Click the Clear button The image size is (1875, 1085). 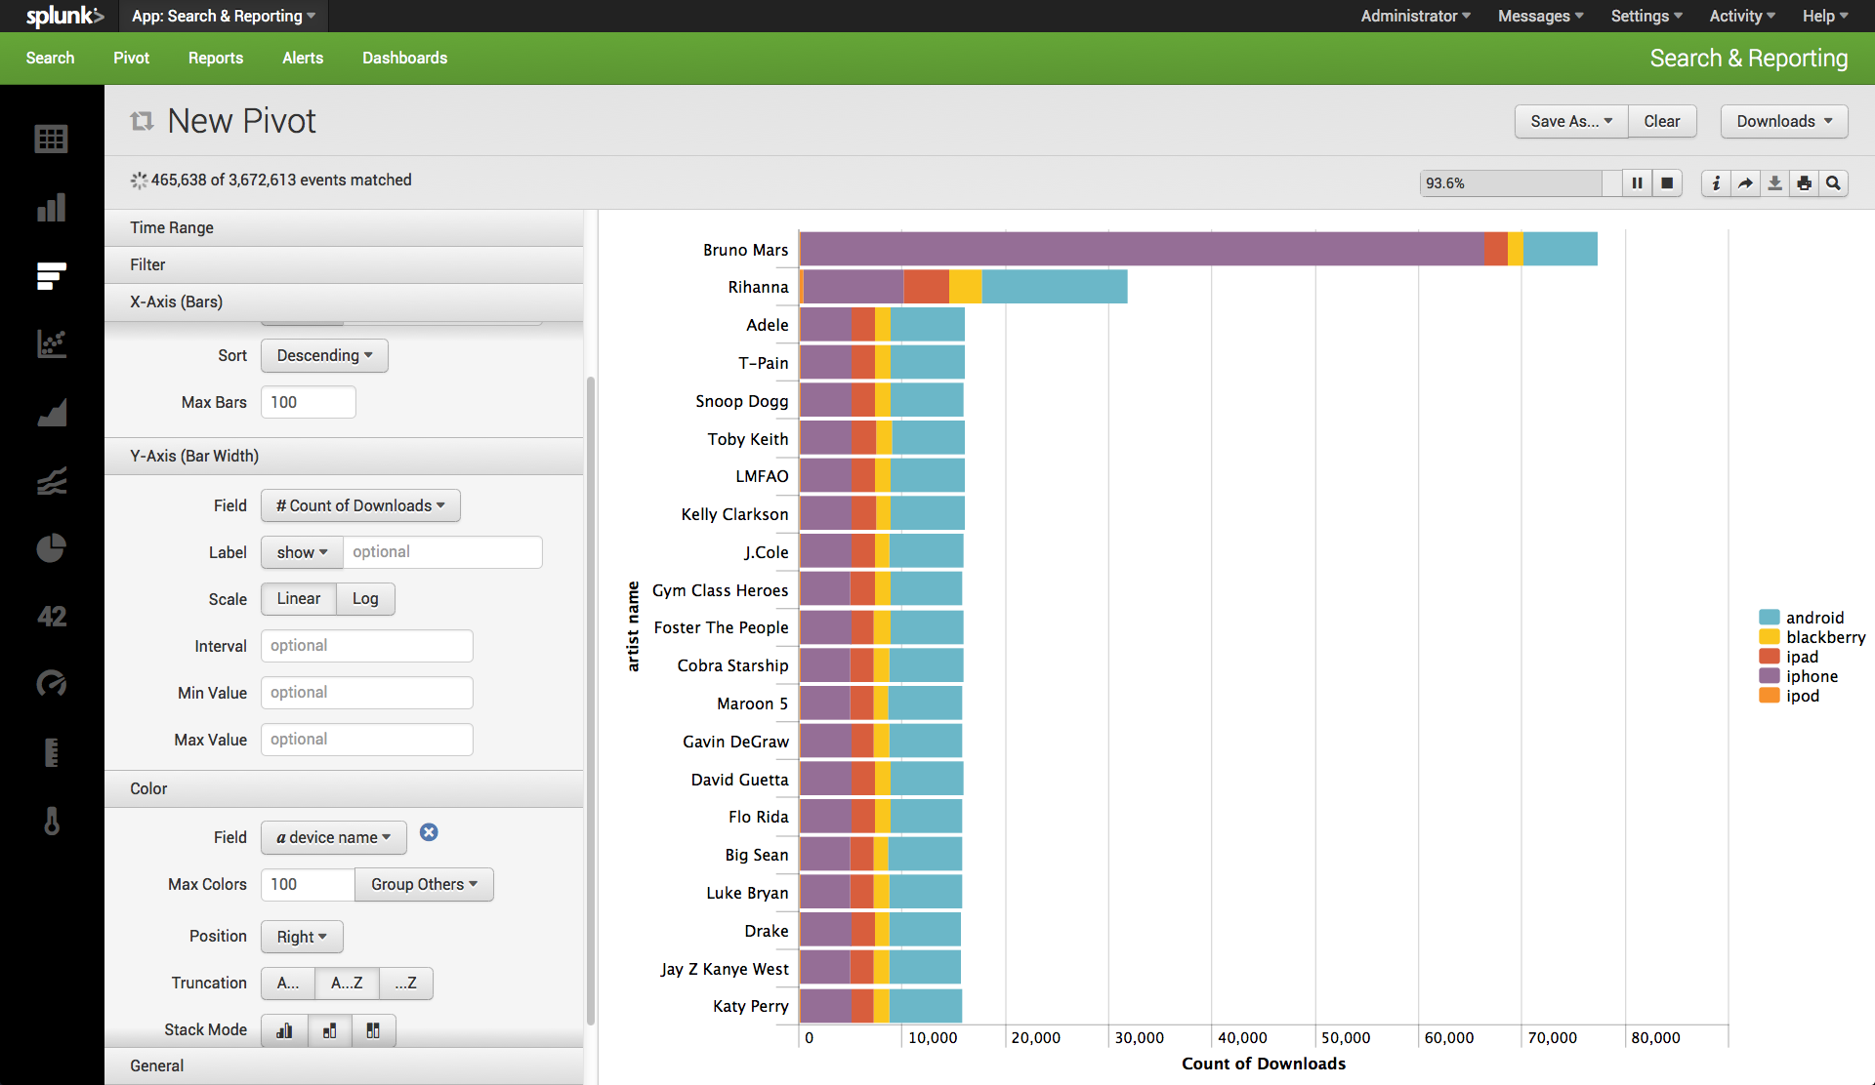pyautogui.click(x=1662, y=122)
